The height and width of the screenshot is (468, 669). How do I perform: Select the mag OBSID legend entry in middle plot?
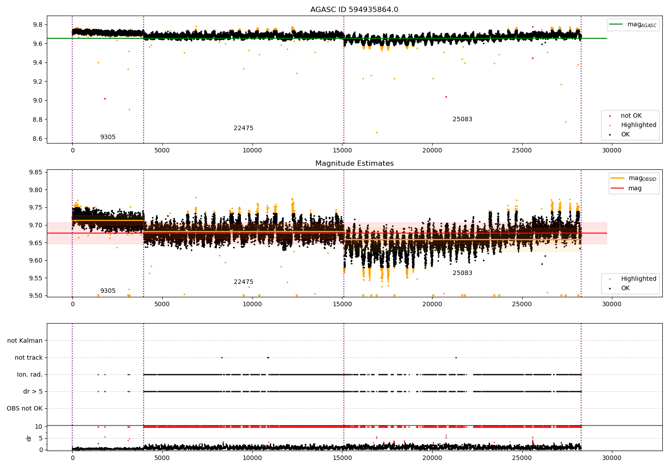633,178
